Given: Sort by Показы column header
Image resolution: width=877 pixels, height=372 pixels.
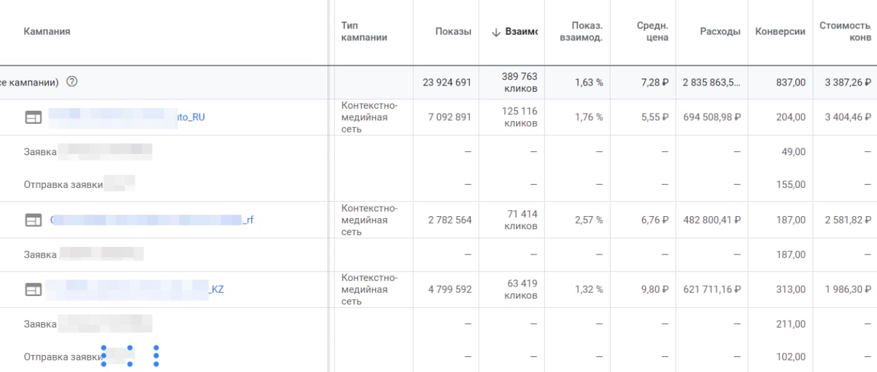Looking at the screenshot, I should [x=453, y=31].
